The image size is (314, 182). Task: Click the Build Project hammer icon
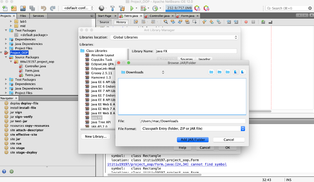coord(113,8)
